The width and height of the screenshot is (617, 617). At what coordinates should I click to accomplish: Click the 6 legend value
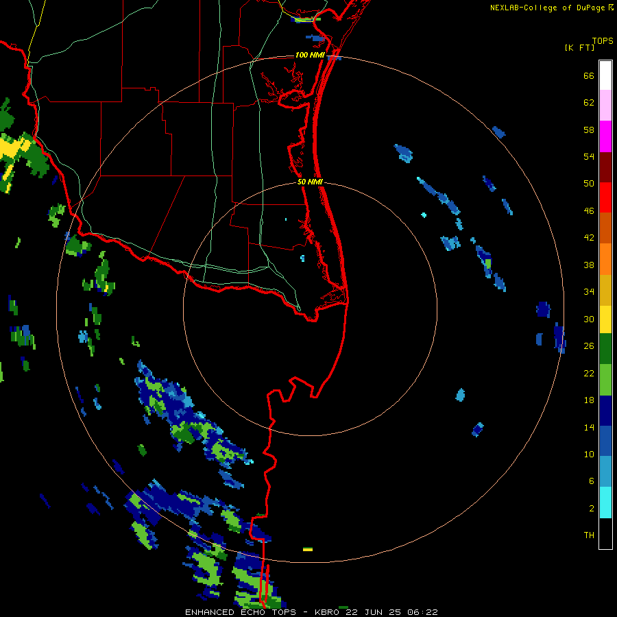(x=592, y=481)
